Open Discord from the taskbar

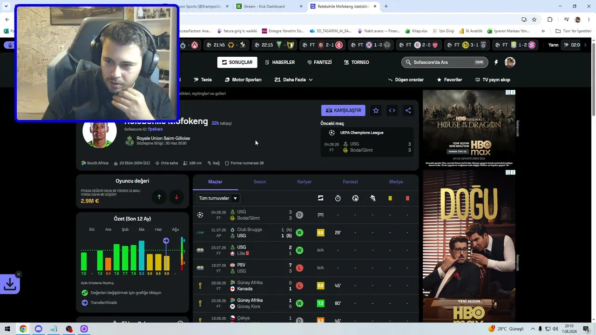[38, 329]
